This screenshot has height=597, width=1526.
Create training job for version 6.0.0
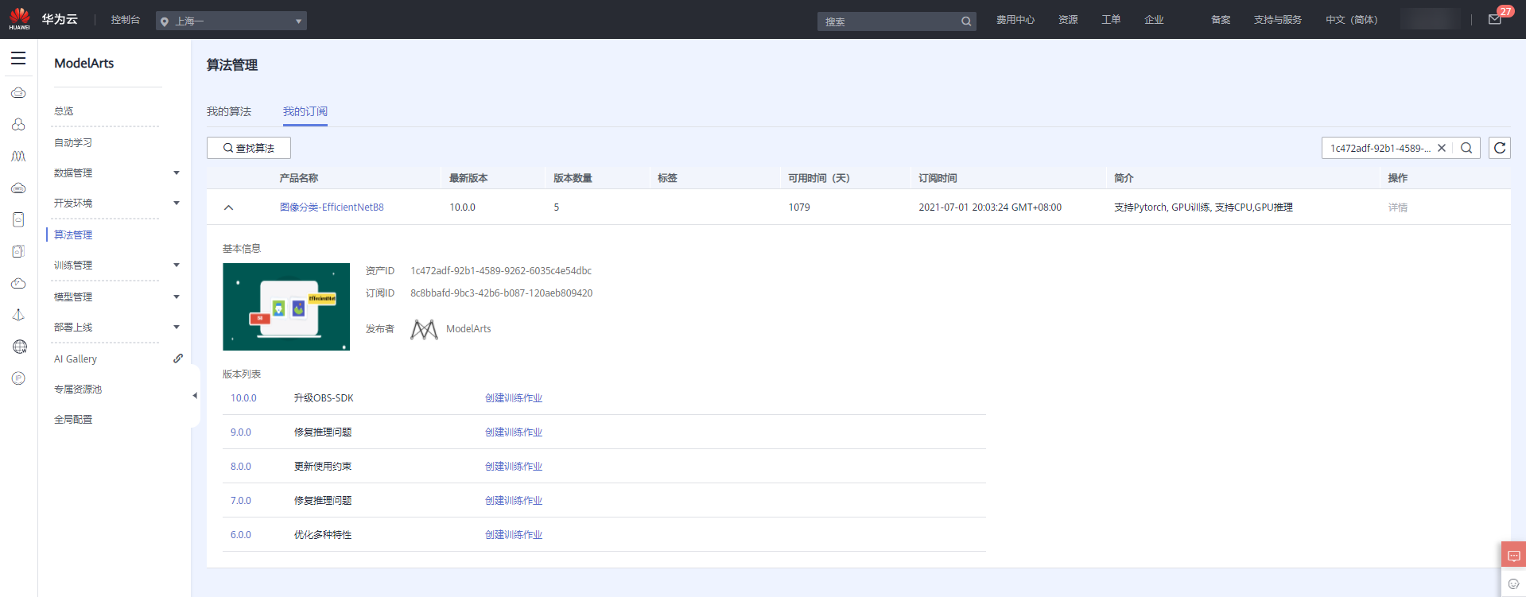click(x=514, y=535)
